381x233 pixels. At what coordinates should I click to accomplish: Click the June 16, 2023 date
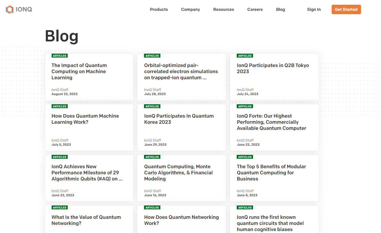click(155, 195)
